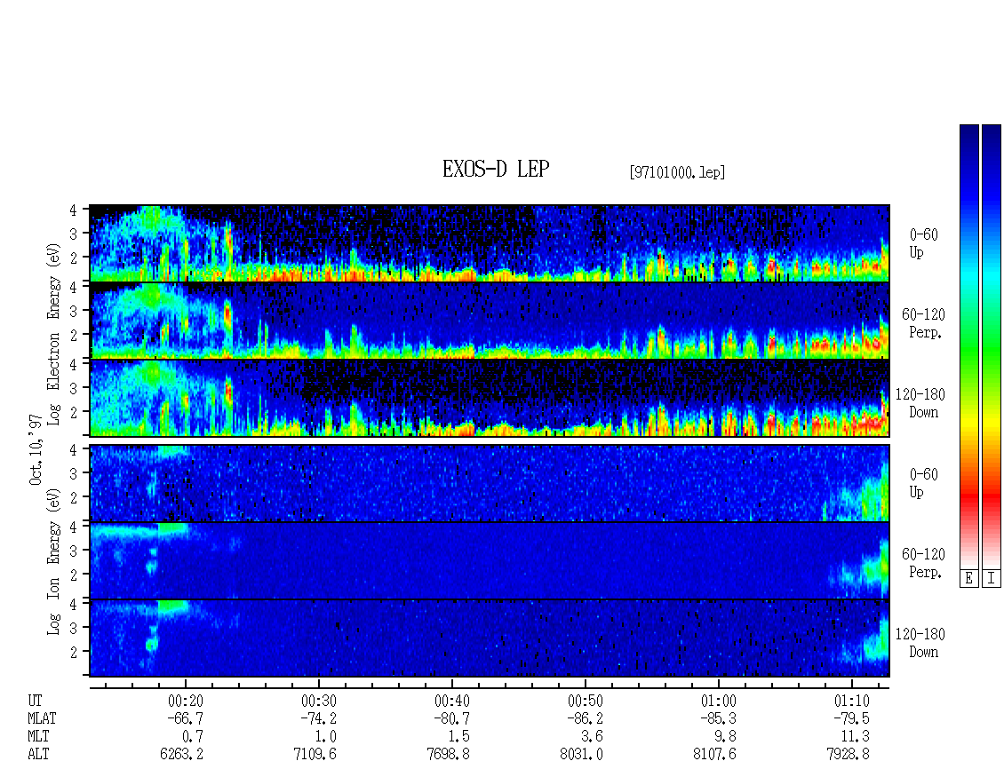Click the 60-120 Perp. label beside the ion panel
1004x777 pixels.
coord(923,563)
